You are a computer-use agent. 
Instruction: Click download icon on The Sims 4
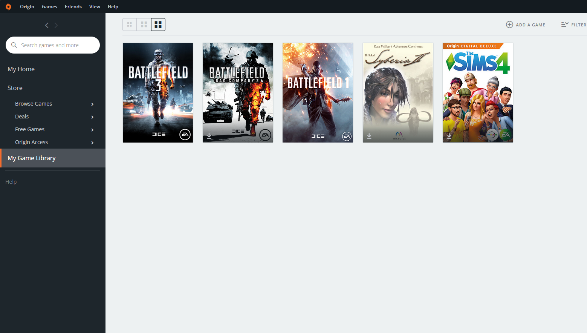[x=449, y=136]
